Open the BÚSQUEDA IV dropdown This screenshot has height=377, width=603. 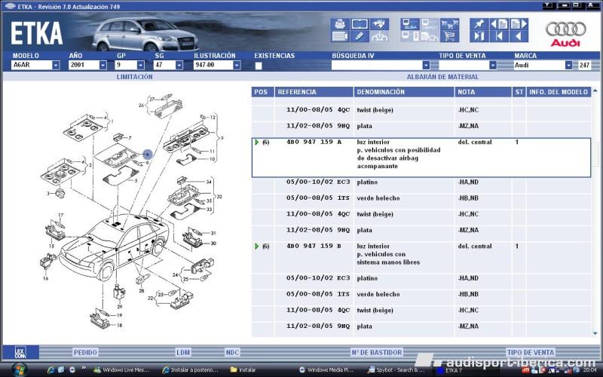[426, 66]
